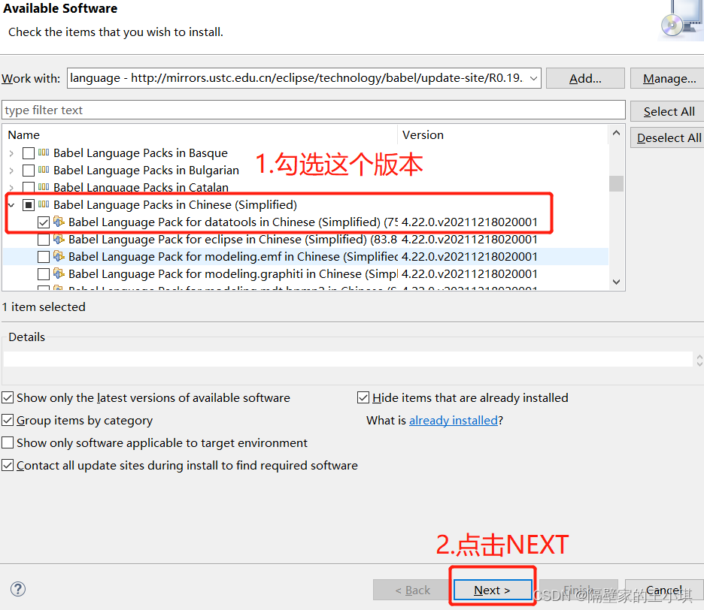Image resolution: width=704 pixels, height=610 pixels.
Task: Click Details area scroll stepper
Action: click(x=699, y=360)
